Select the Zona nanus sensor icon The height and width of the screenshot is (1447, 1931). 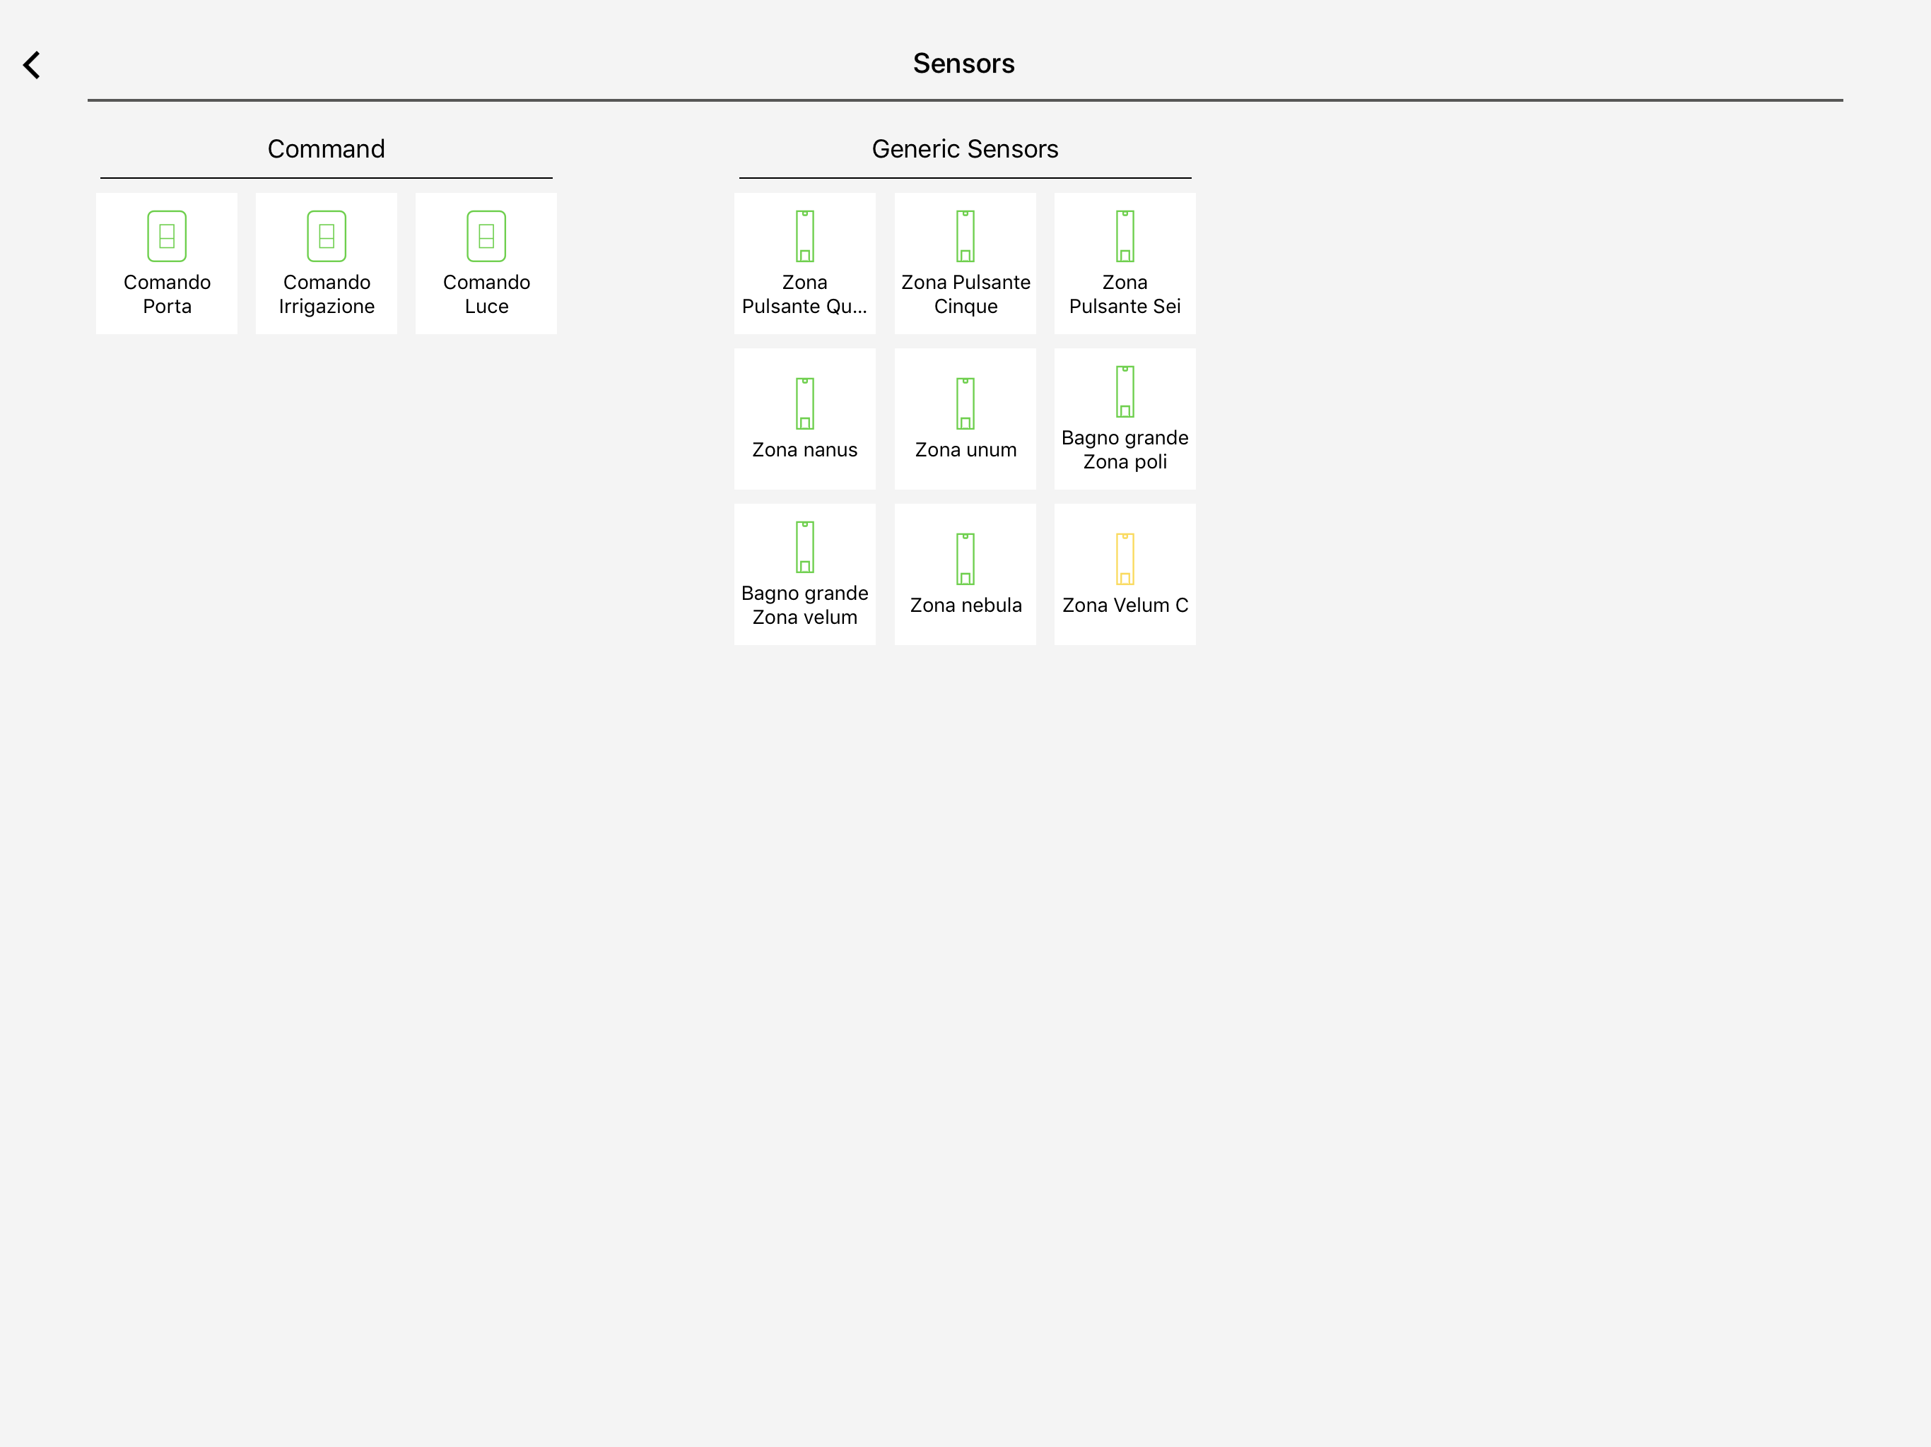pyautogui.click(x=805, y=403)
